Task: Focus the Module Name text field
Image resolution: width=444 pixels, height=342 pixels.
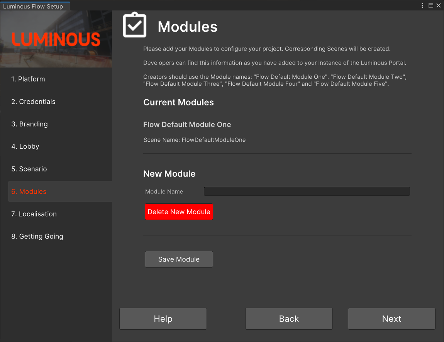Action: [307, 191]
